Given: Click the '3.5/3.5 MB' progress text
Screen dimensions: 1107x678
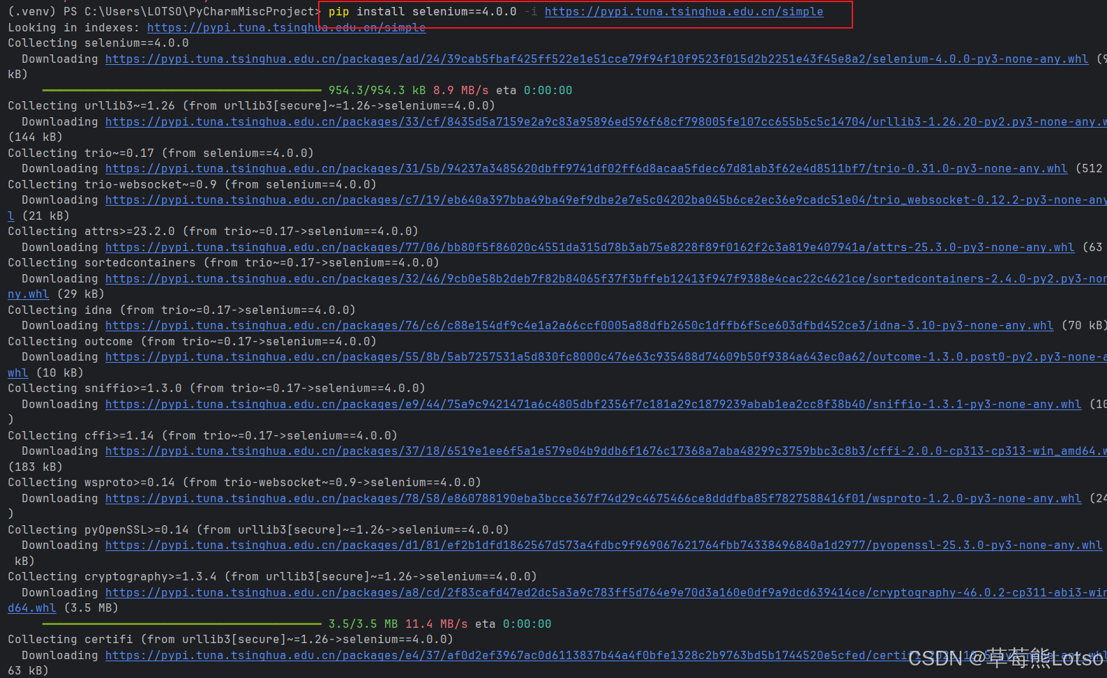Looking at the screenshot, I should 363,624.
